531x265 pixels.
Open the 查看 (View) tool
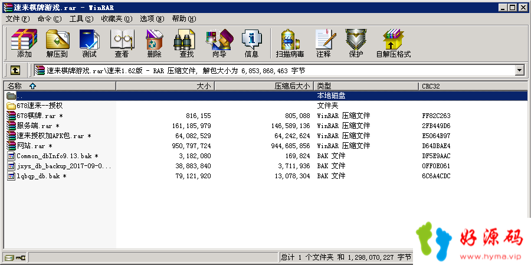(122, 43)
